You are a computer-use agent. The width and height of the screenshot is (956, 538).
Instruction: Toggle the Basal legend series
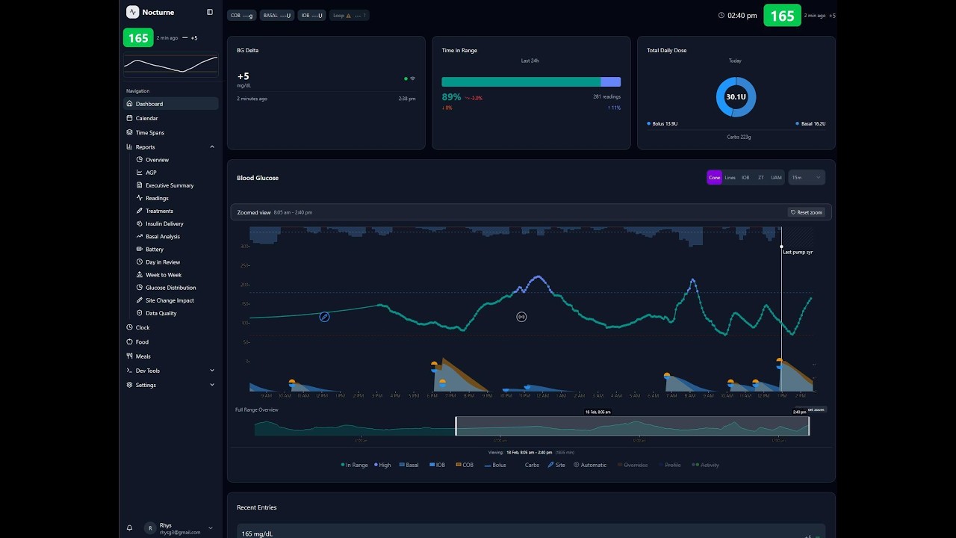click(x=409, y=465)
